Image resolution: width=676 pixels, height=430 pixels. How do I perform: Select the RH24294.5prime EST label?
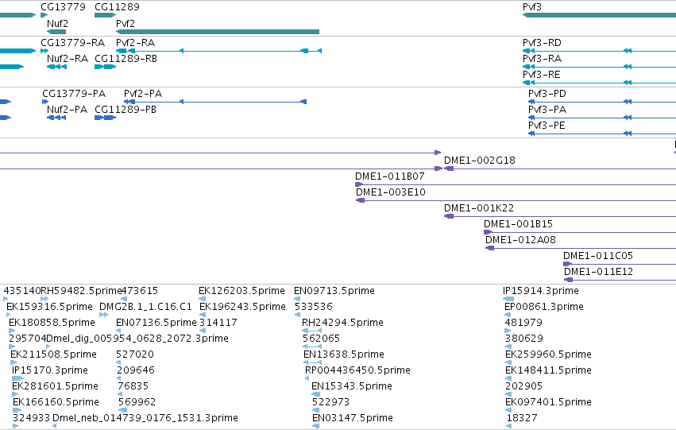(x=342, y=323)
